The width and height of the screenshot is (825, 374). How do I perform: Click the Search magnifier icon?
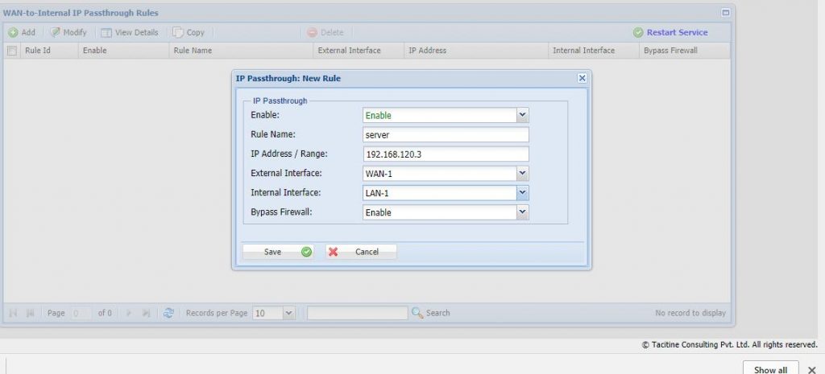point(417,313)
